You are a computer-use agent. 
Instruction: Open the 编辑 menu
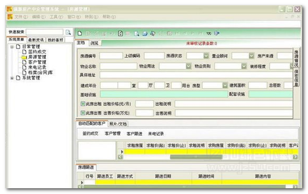[x=38, y=17]
